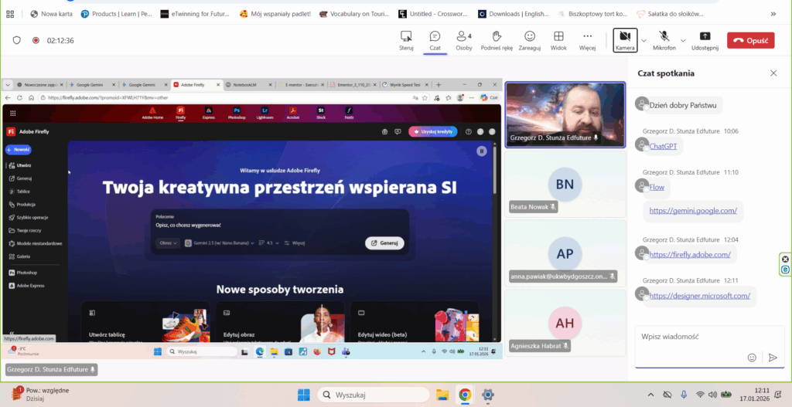Toggle the Kamera on or off

click(x=625, y=40)
